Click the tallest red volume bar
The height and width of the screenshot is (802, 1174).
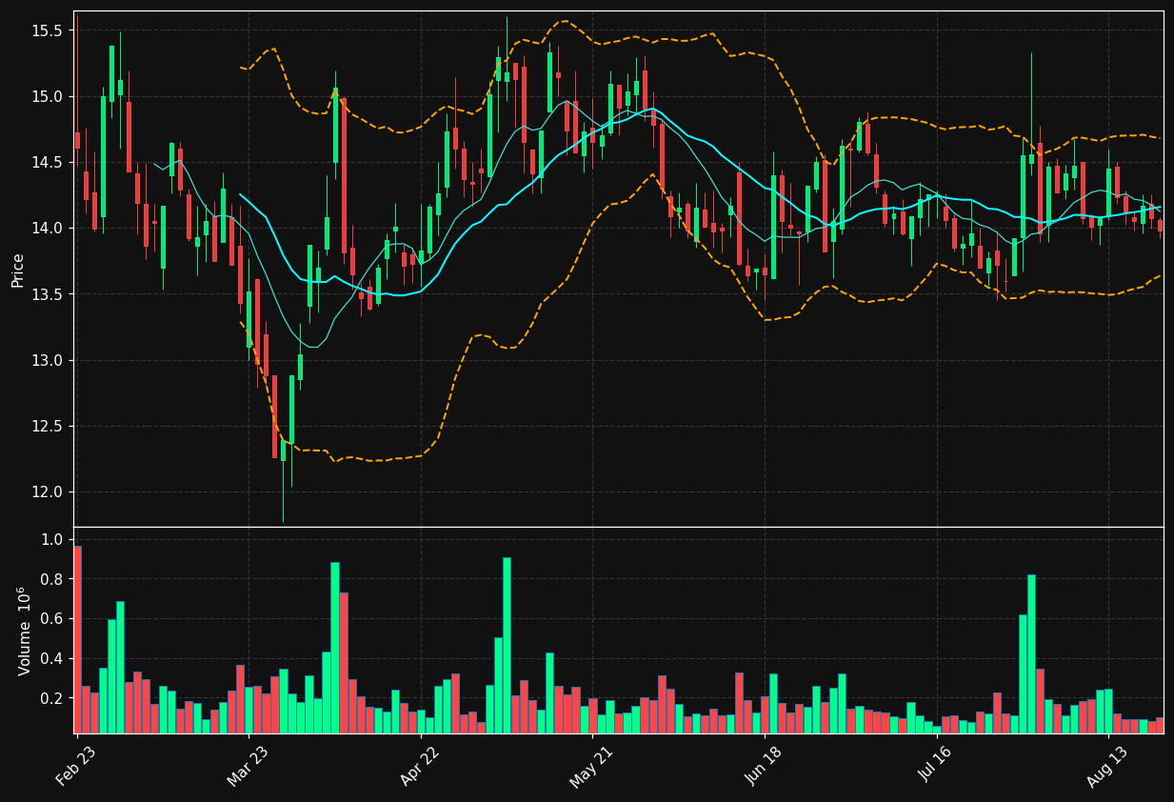point(77,639)
